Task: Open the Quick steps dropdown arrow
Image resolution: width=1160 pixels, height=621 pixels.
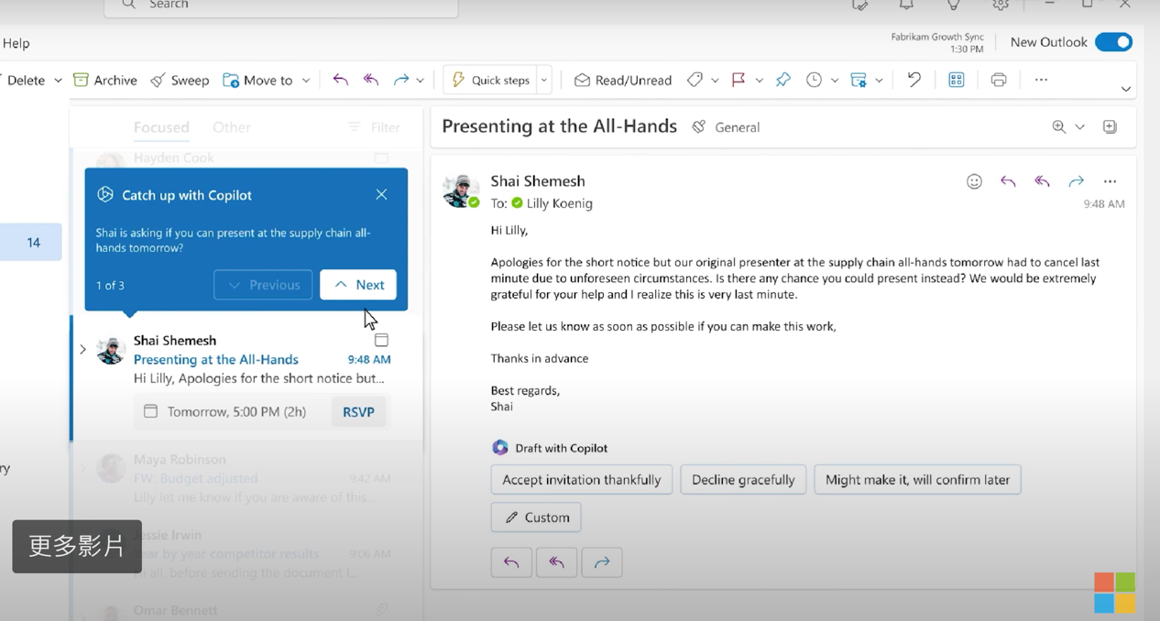Action: [x=544, y=80]
